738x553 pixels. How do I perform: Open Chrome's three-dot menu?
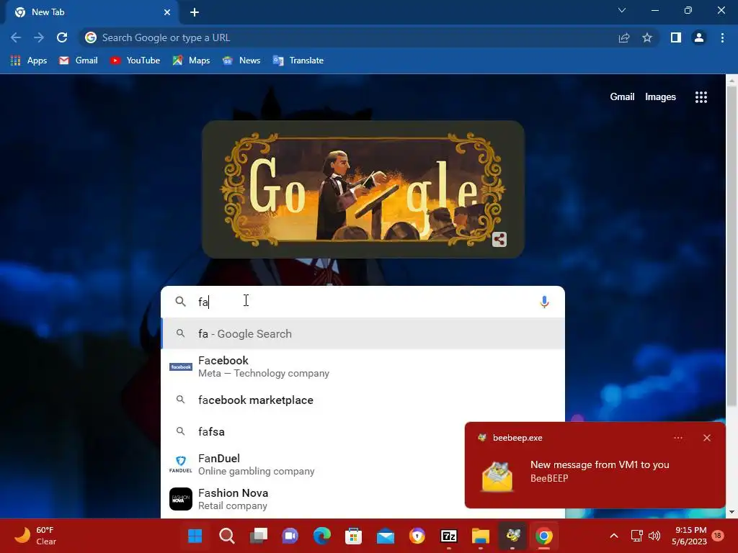point(722,37)
